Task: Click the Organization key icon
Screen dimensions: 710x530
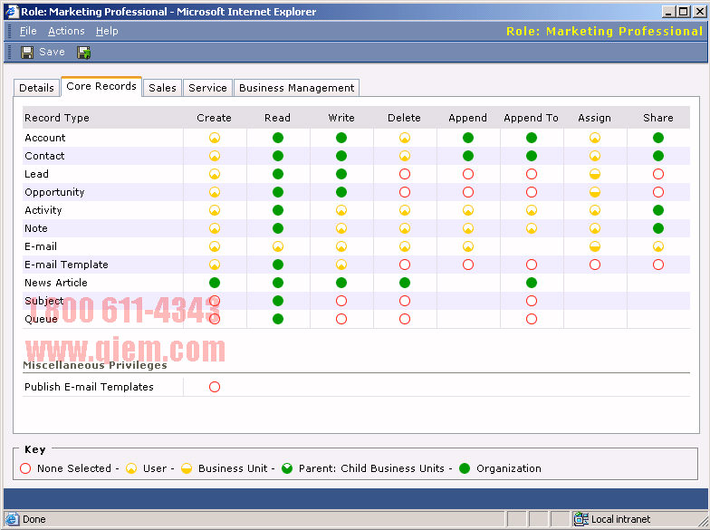Action: pyautogui.click(x=465, y=468)
